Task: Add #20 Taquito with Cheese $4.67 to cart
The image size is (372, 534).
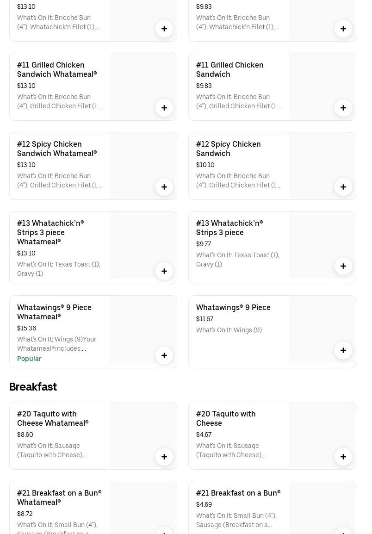Action: point(343,457)
